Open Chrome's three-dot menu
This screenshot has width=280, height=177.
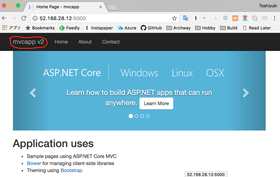(x=275, y=18)
